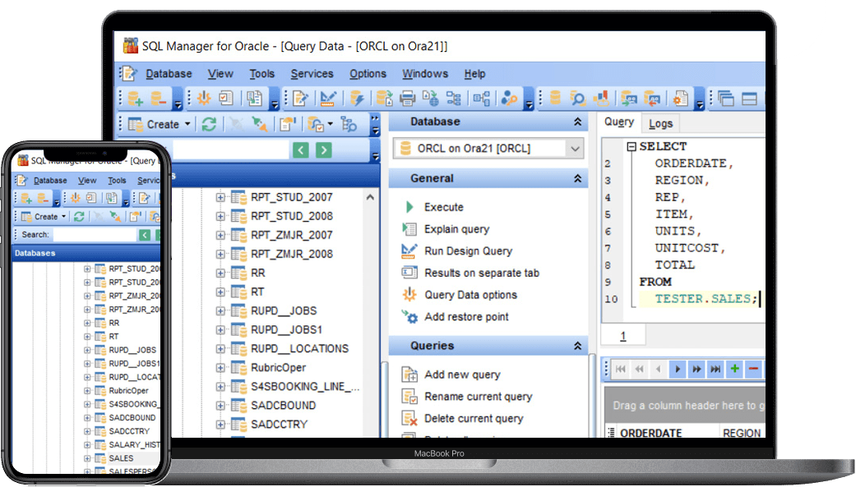
Task: Click the Visual Database Designer toolbar icon
Action: [481, 99]
